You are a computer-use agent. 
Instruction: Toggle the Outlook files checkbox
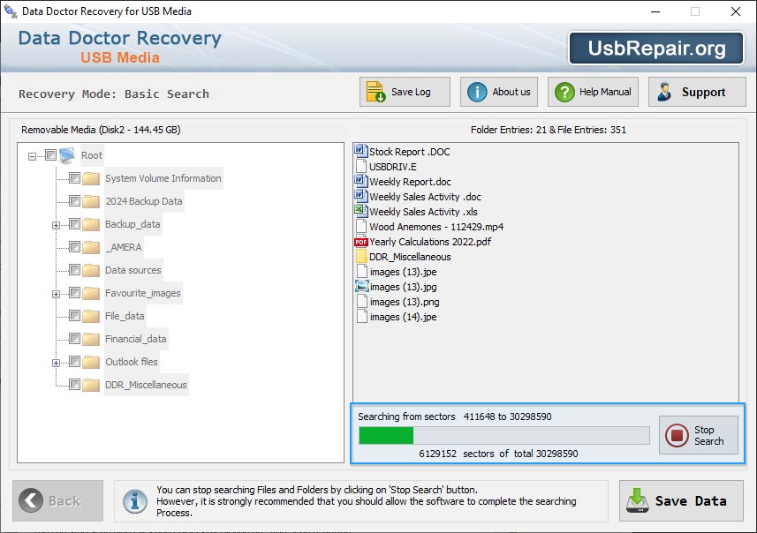(74, 361)
